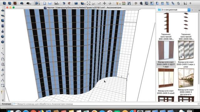Select the brown textured cube view icon
200x112 pixels.
15,3
